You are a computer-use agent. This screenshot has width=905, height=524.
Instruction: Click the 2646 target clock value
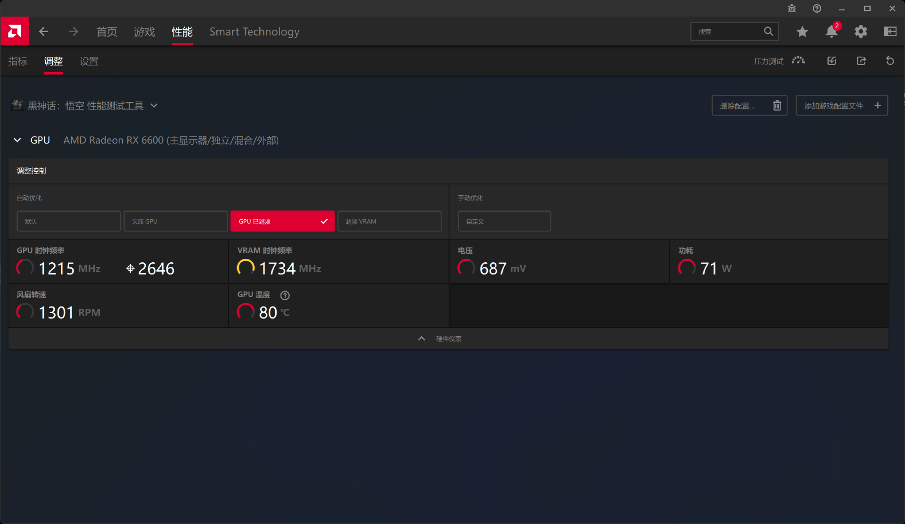click(156, 268)
